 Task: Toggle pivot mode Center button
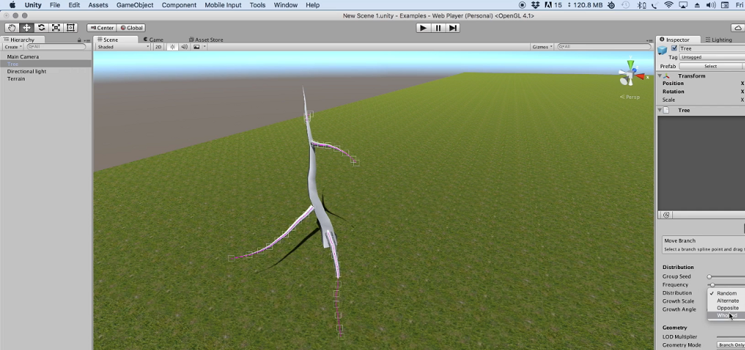tap(102, 27)
